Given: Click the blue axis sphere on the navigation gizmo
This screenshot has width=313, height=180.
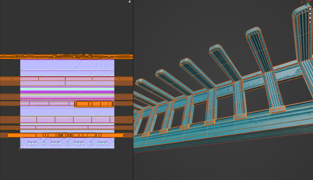Looking at the screenshot, I should (306, 5).
